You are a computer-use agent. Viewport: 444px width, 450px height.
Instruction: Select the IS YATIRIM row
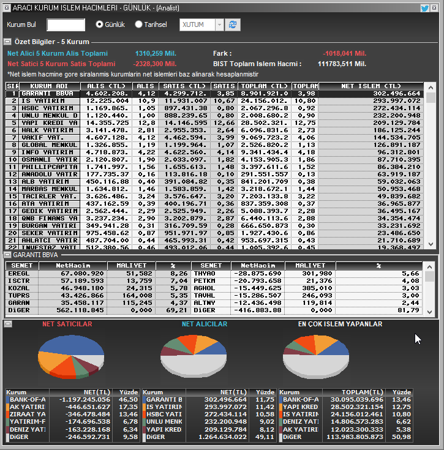tap(214, 101)
